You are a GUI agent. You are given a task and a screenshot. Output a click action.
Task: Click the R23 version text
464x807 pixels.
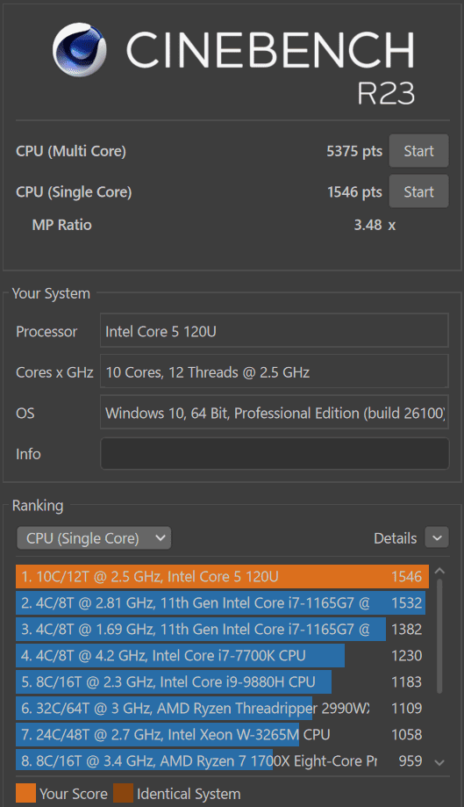(386, 93)
